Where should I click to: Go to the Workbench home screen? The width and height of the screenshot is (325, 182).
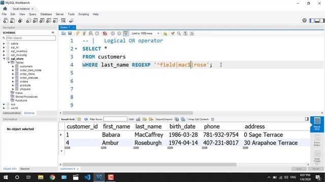5,9
